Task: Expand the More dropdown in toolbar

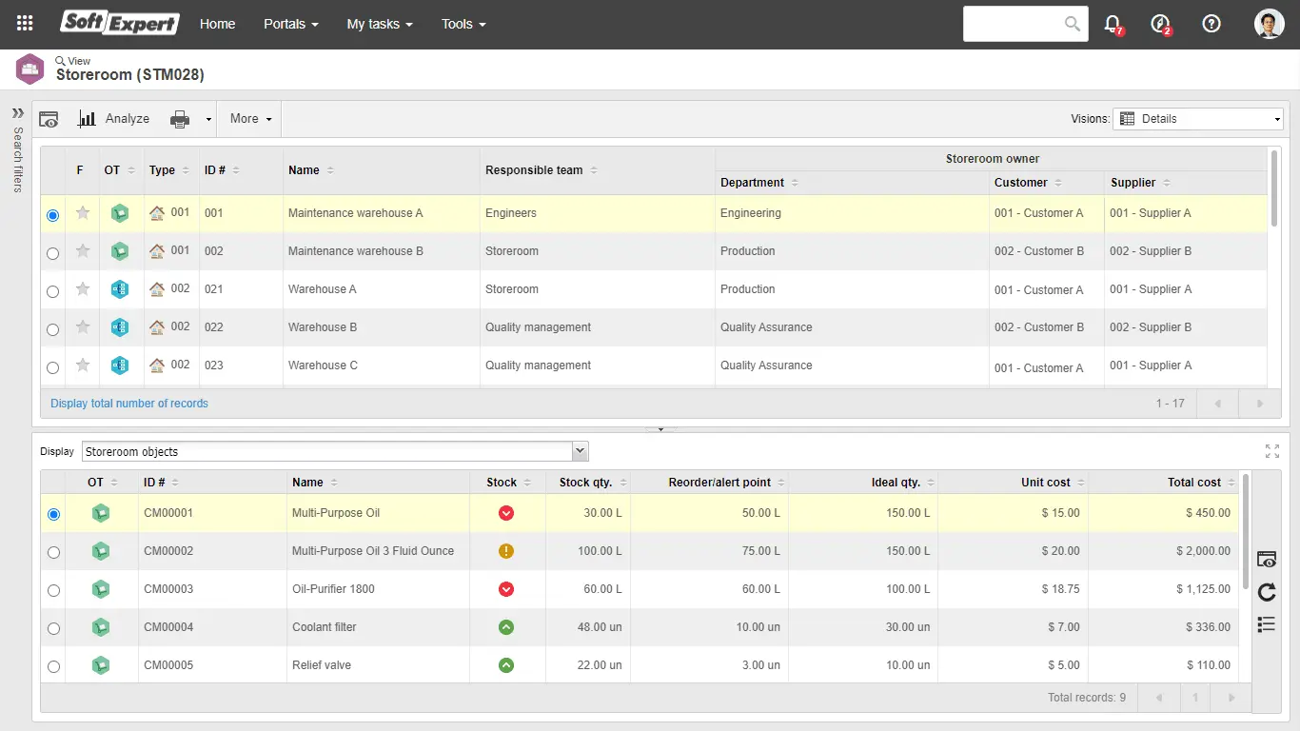Action: click(x=250, y=119)
